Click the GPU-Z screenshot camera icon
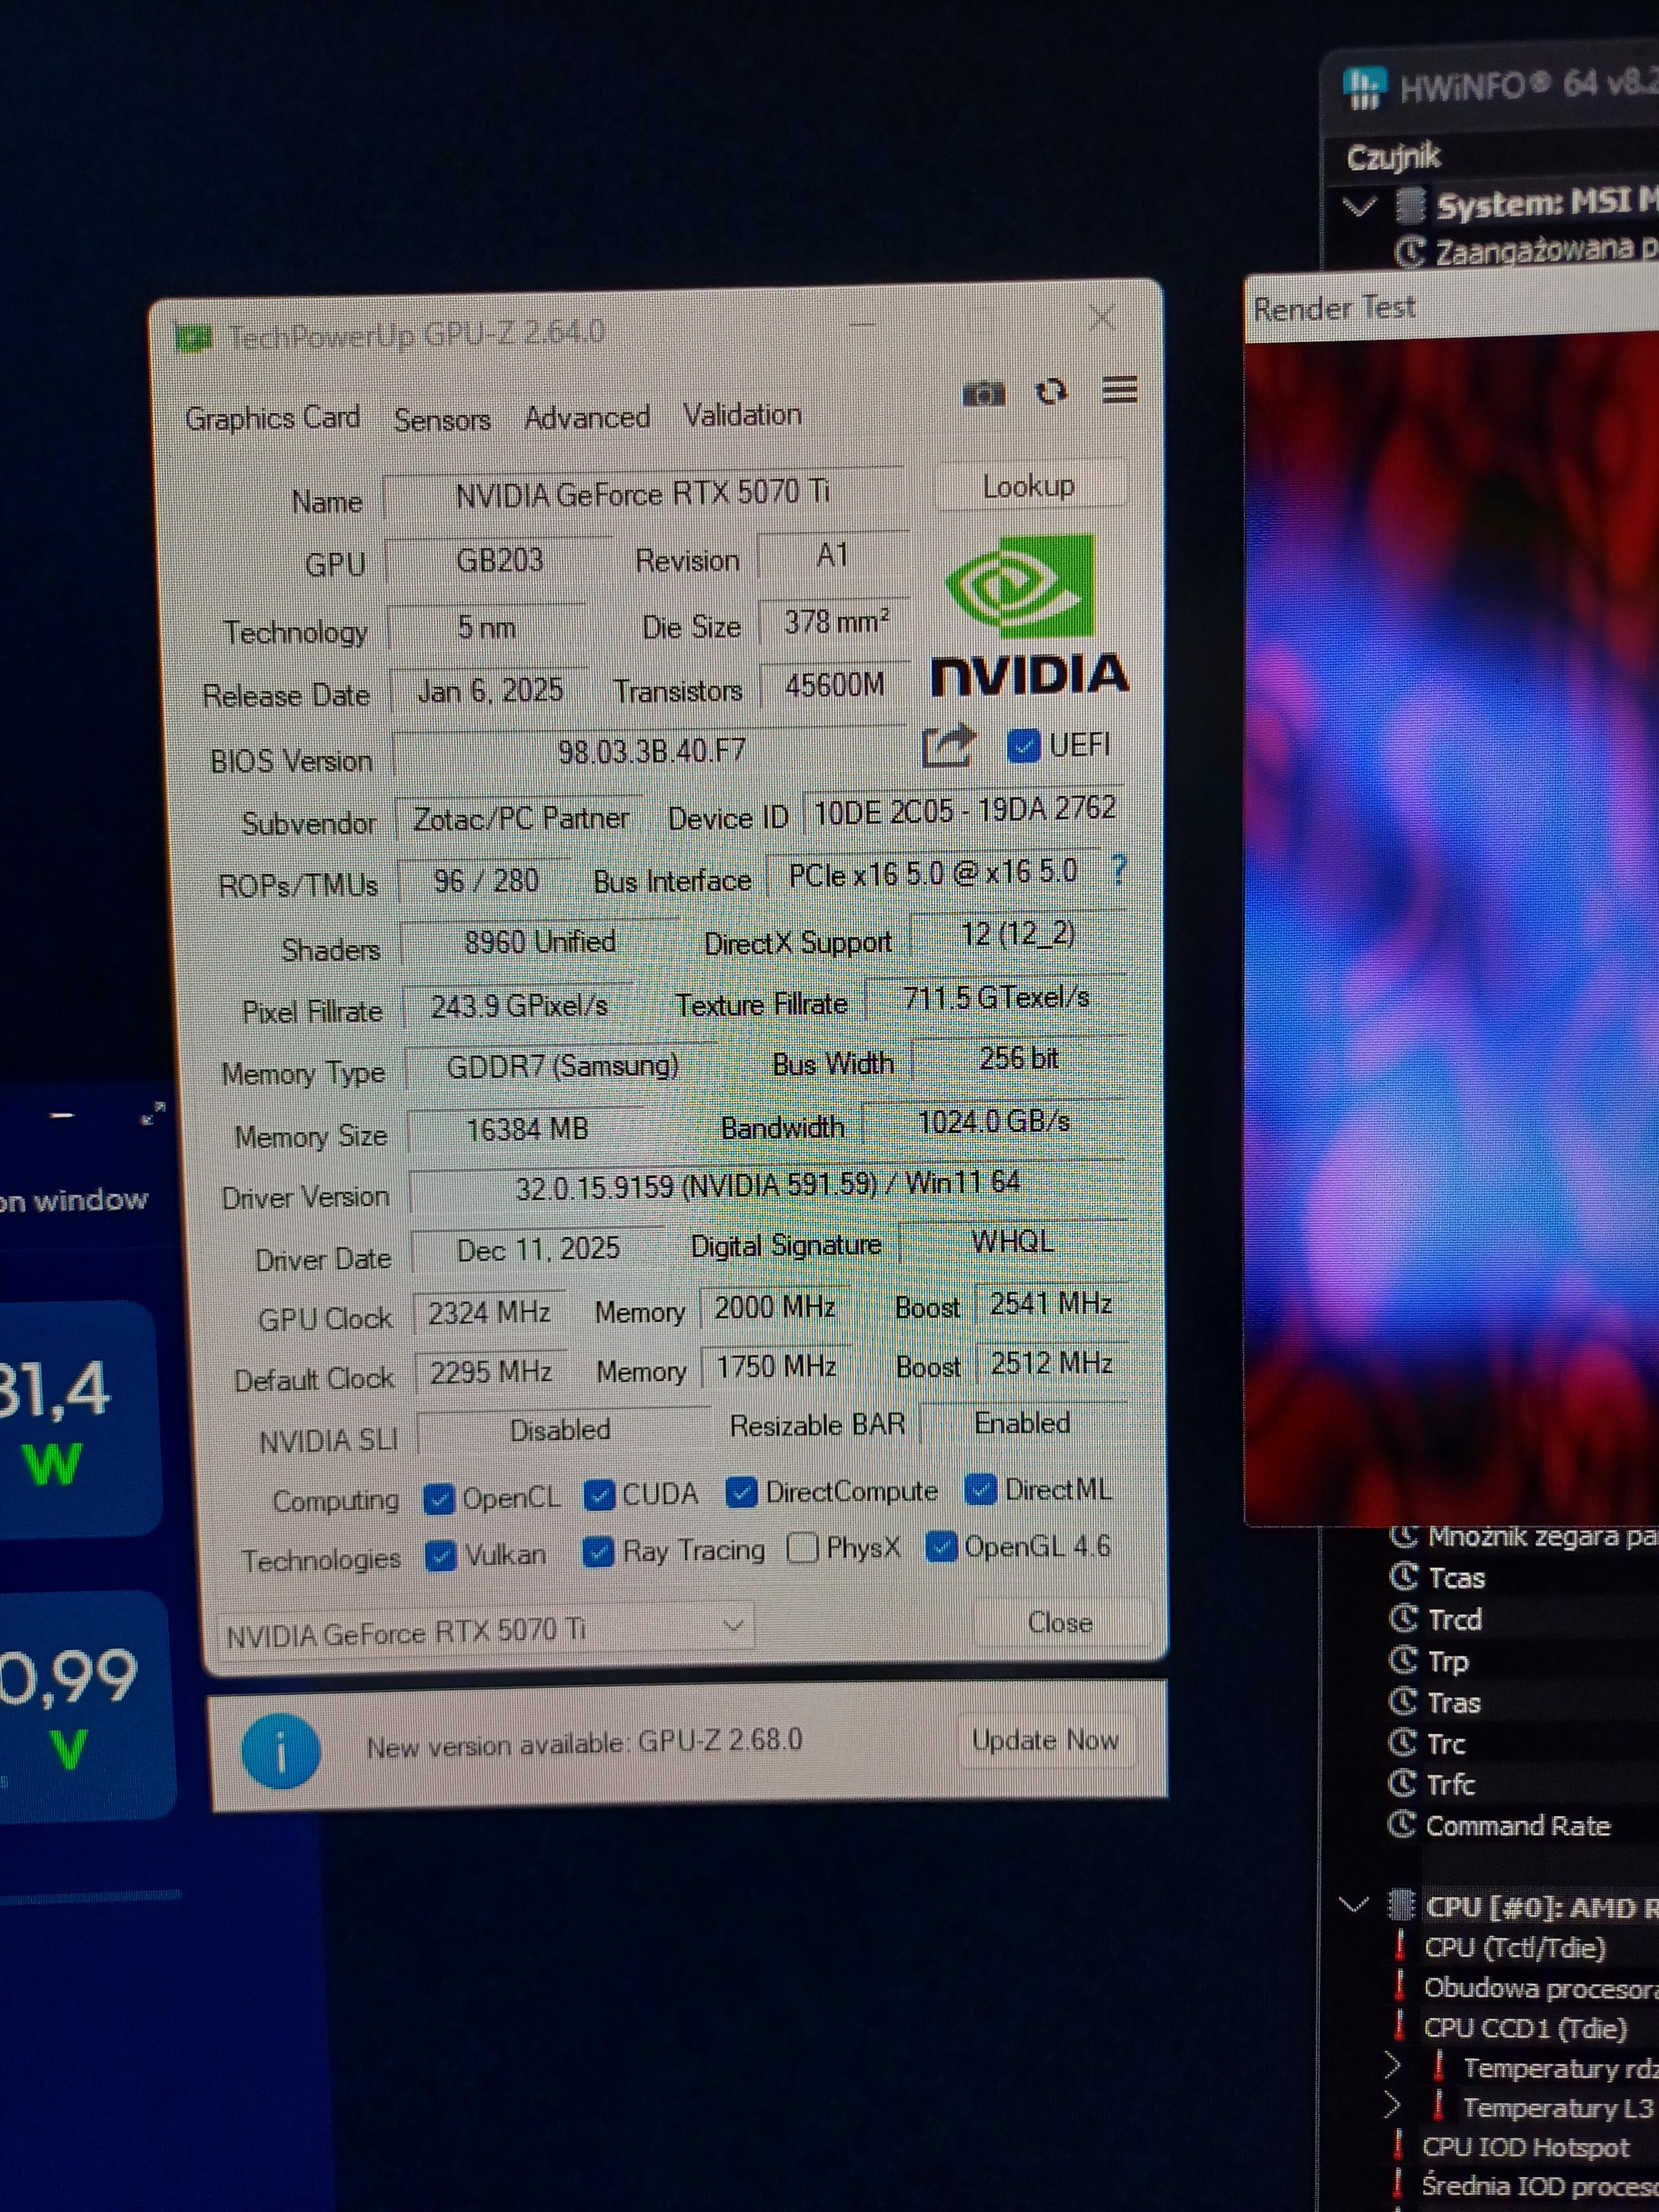 pos(983,394)
